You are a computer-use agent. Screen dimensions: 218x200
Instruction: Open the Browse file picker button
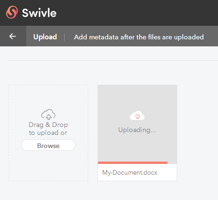(48, 145)
